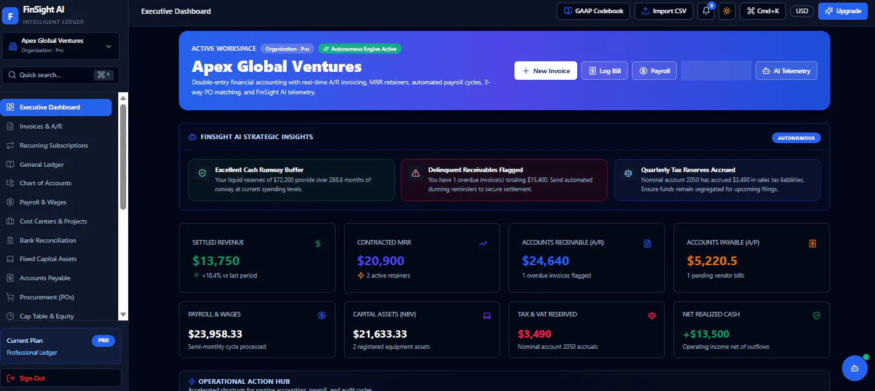Click the sidebar scroll-down arrow
The height and width of the screenshot is (391, 875).
pyautogui.click(x=123, y=315)
